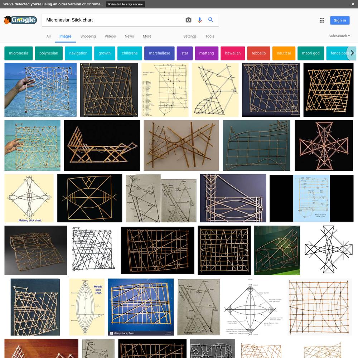Expand the SafeSearch dropdown
The image size is (358, 358).
[339, 36]
